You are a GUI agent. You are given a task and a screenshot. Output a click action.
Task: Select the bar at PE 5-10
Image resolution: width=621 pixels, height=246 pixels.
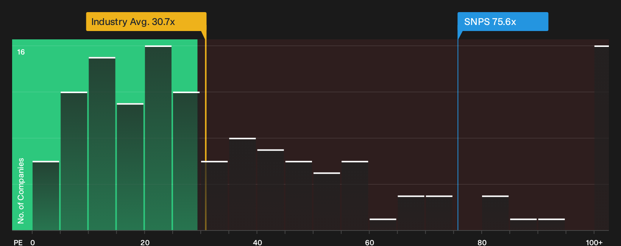pyautogui.click(x=74, y=161)
